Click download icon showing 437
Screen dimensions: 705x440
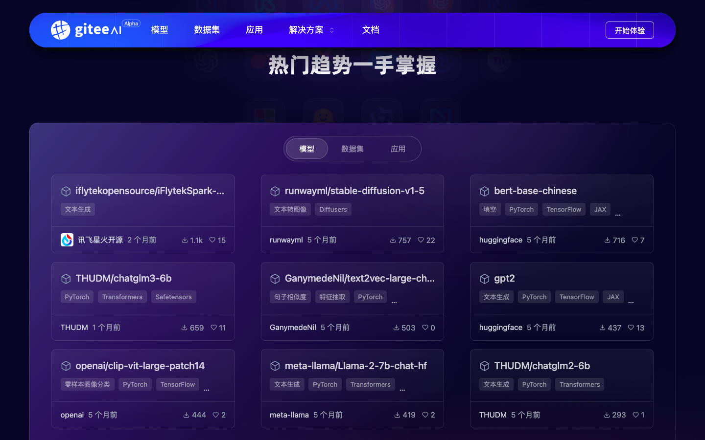[x=603, y=328]
